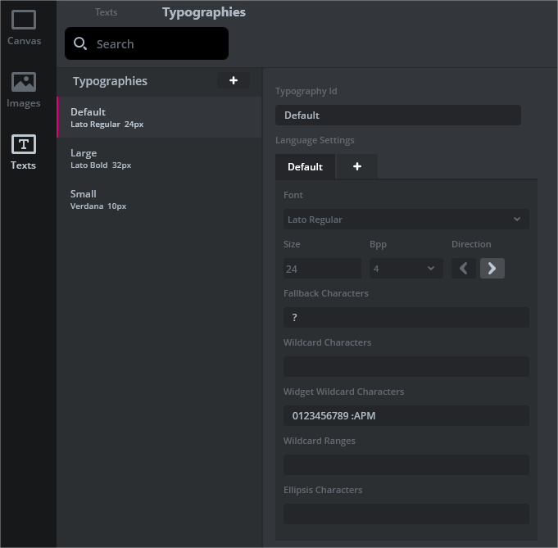Add a new language setting tab
Viewport: 558px width, 548px height.
coord(357,166)
